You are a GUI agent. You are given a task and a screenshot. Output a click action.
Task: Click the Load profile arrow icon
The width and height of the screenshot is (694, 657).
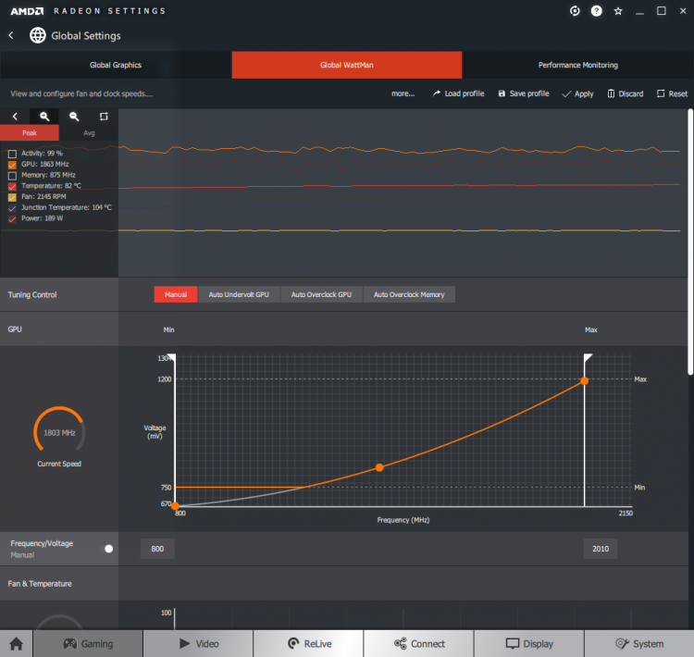click(437, 93)
